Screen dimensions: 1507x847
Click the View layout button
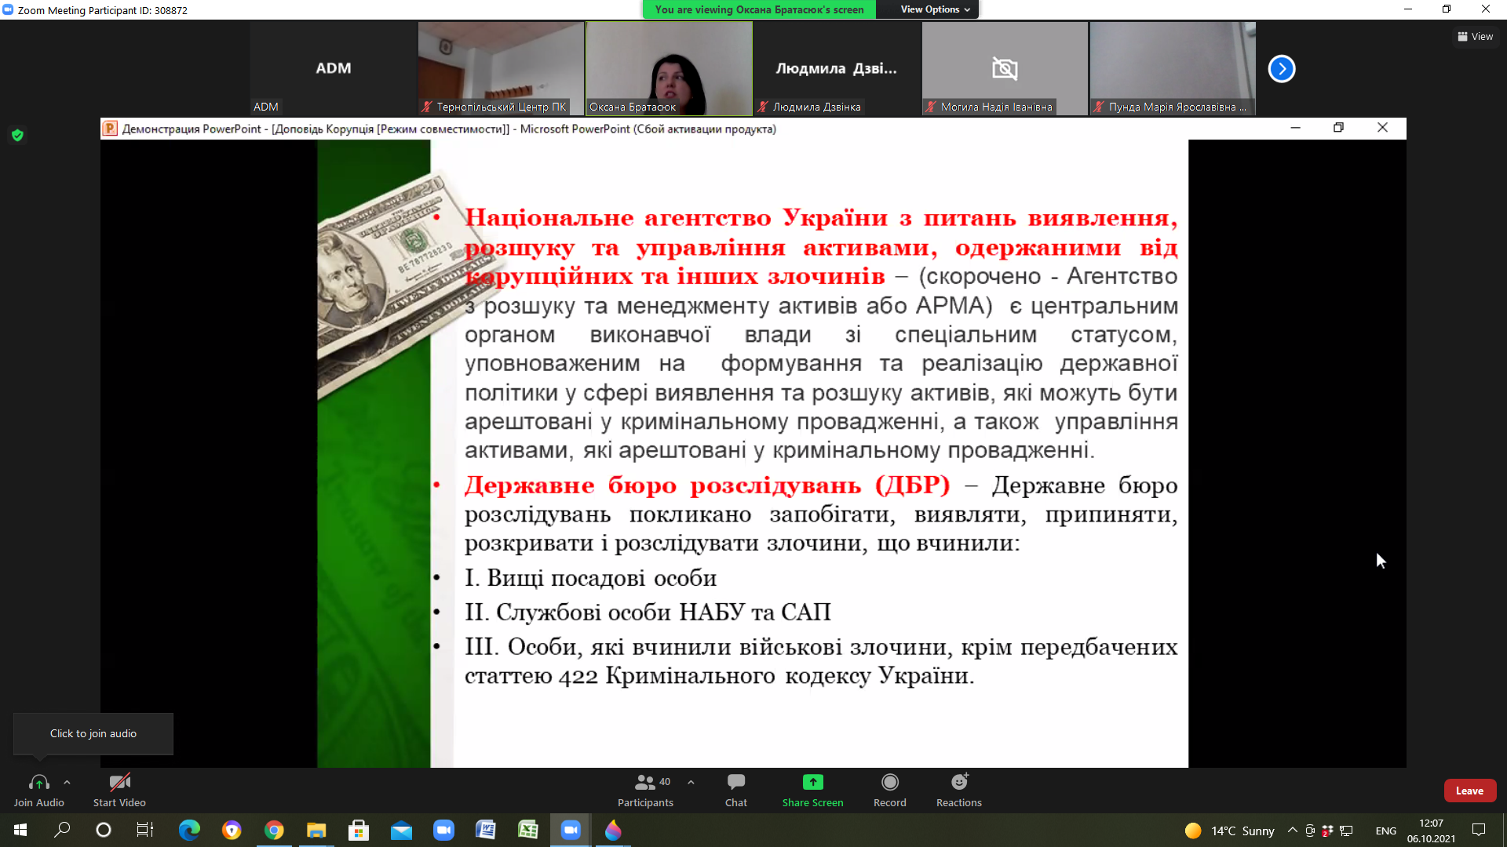pos(1476,36)
